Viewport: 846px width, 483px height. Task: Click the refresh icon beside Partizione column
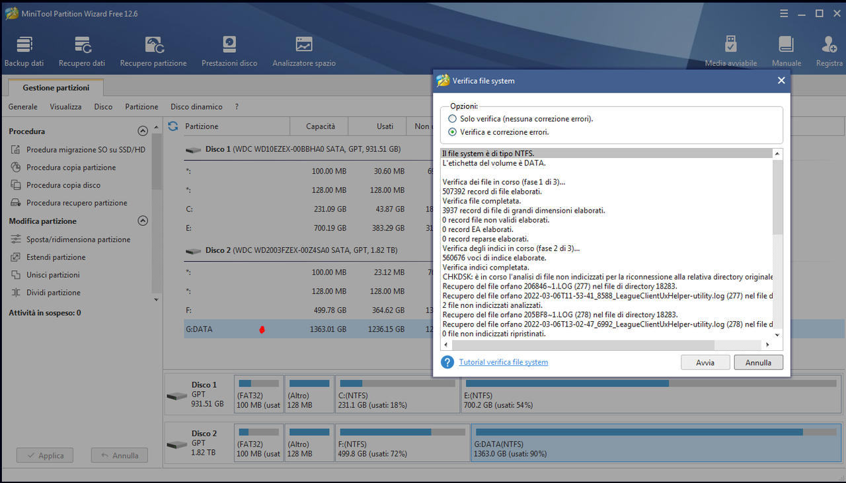click(173, 126)
